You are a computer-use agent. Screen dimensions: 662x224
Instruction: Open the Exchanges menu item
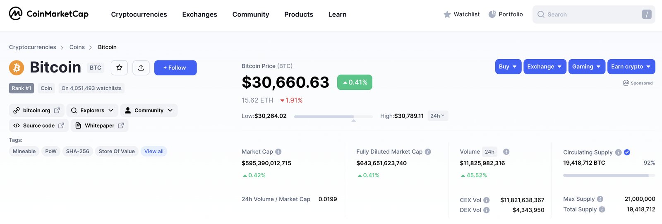199,14
